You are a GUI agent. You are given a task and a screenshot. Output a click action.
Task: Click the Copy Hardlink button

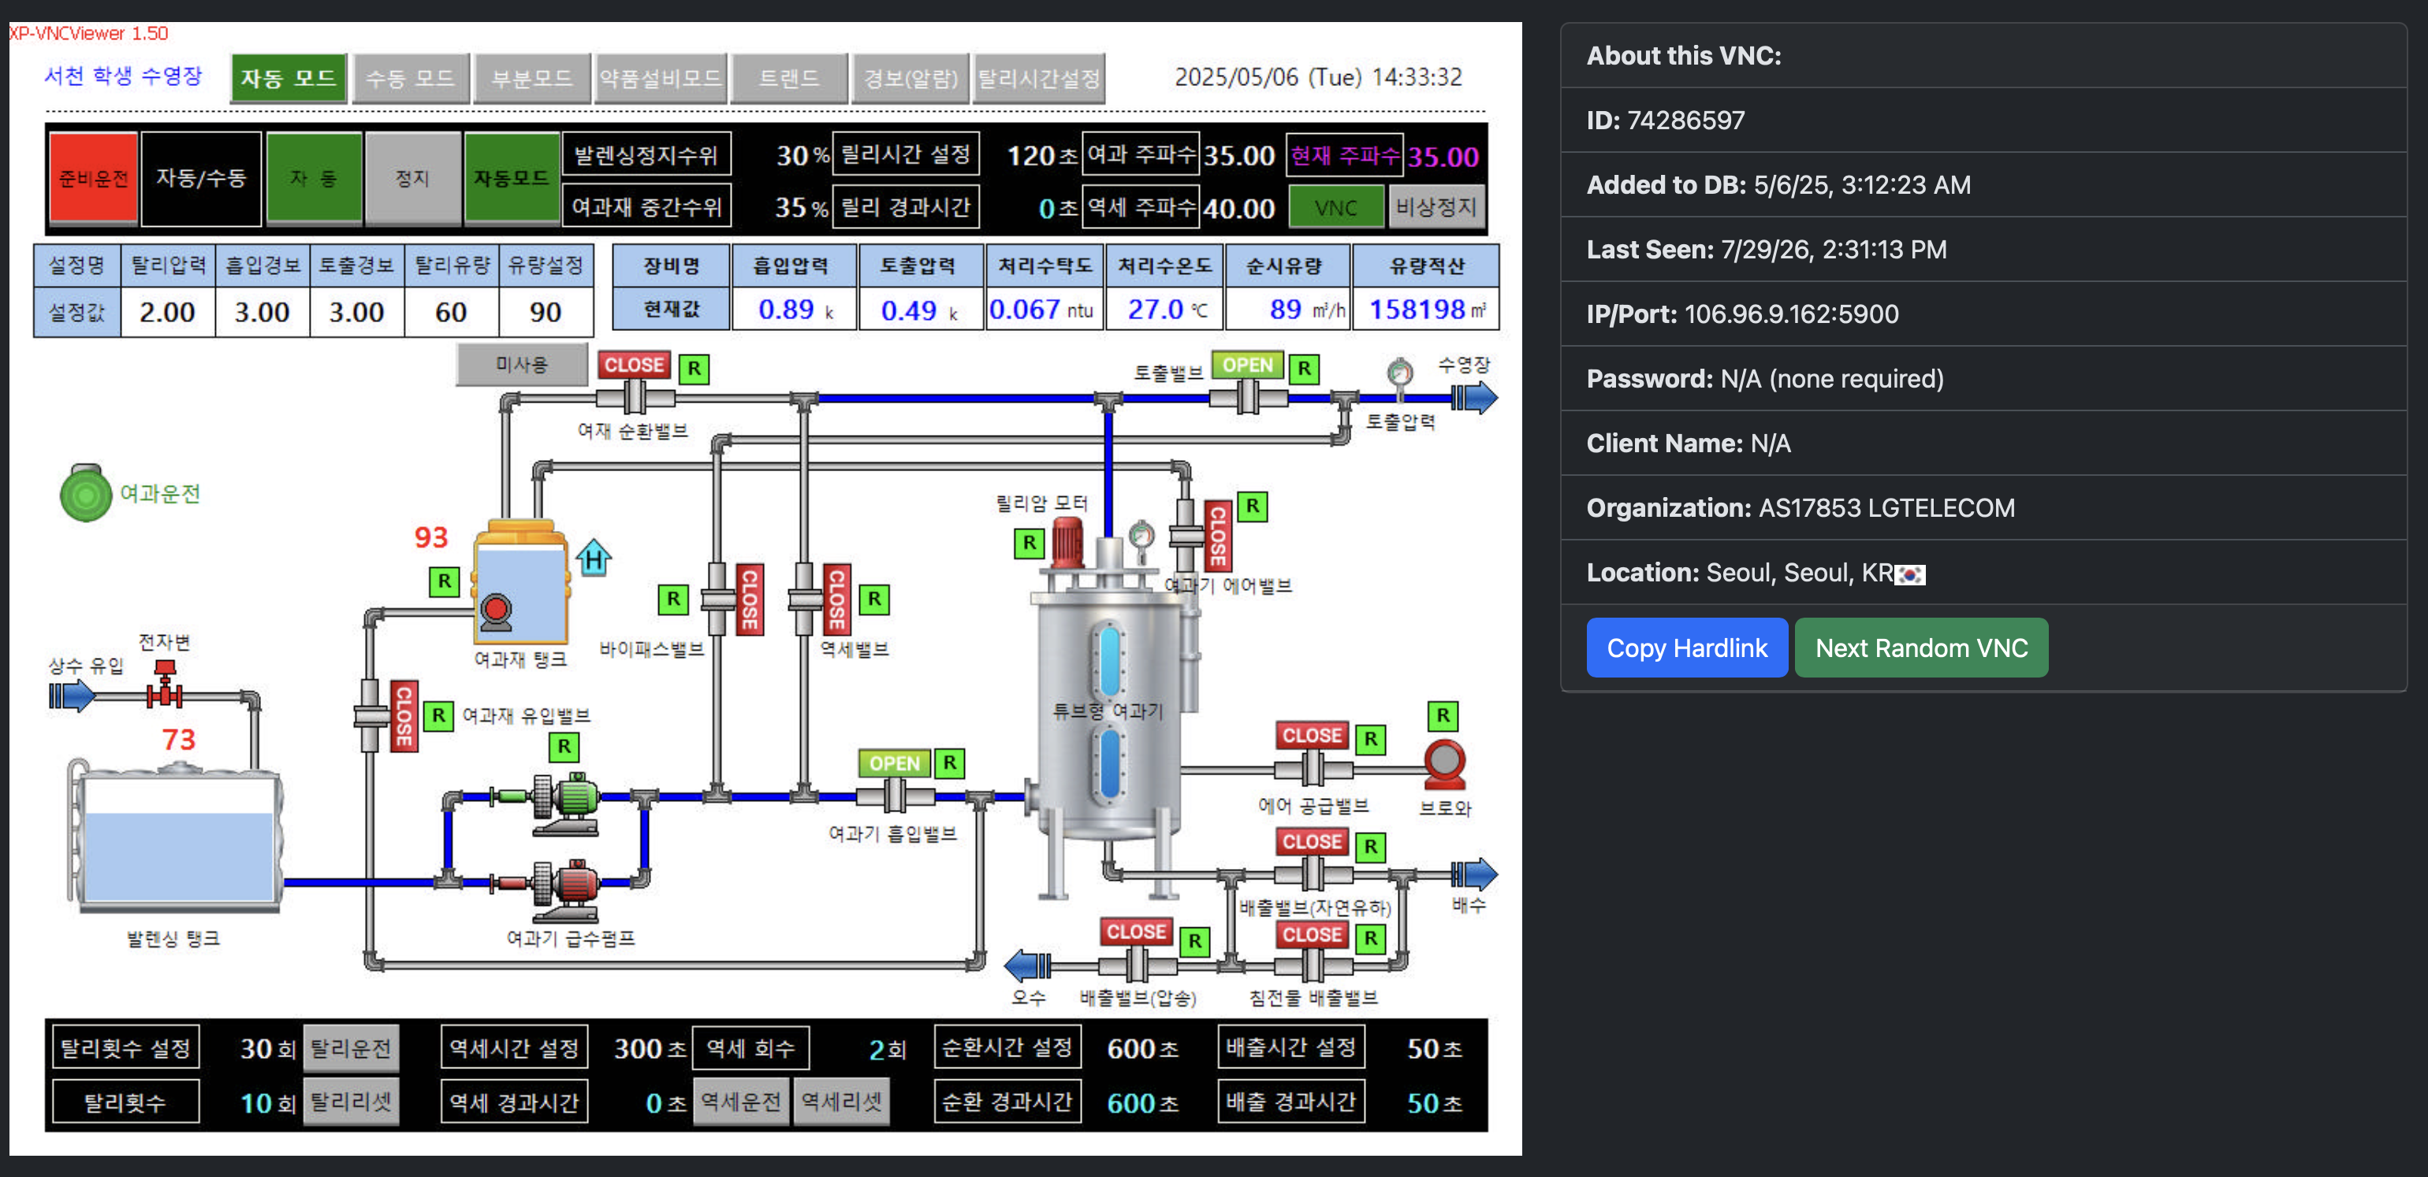[1686, 648]
